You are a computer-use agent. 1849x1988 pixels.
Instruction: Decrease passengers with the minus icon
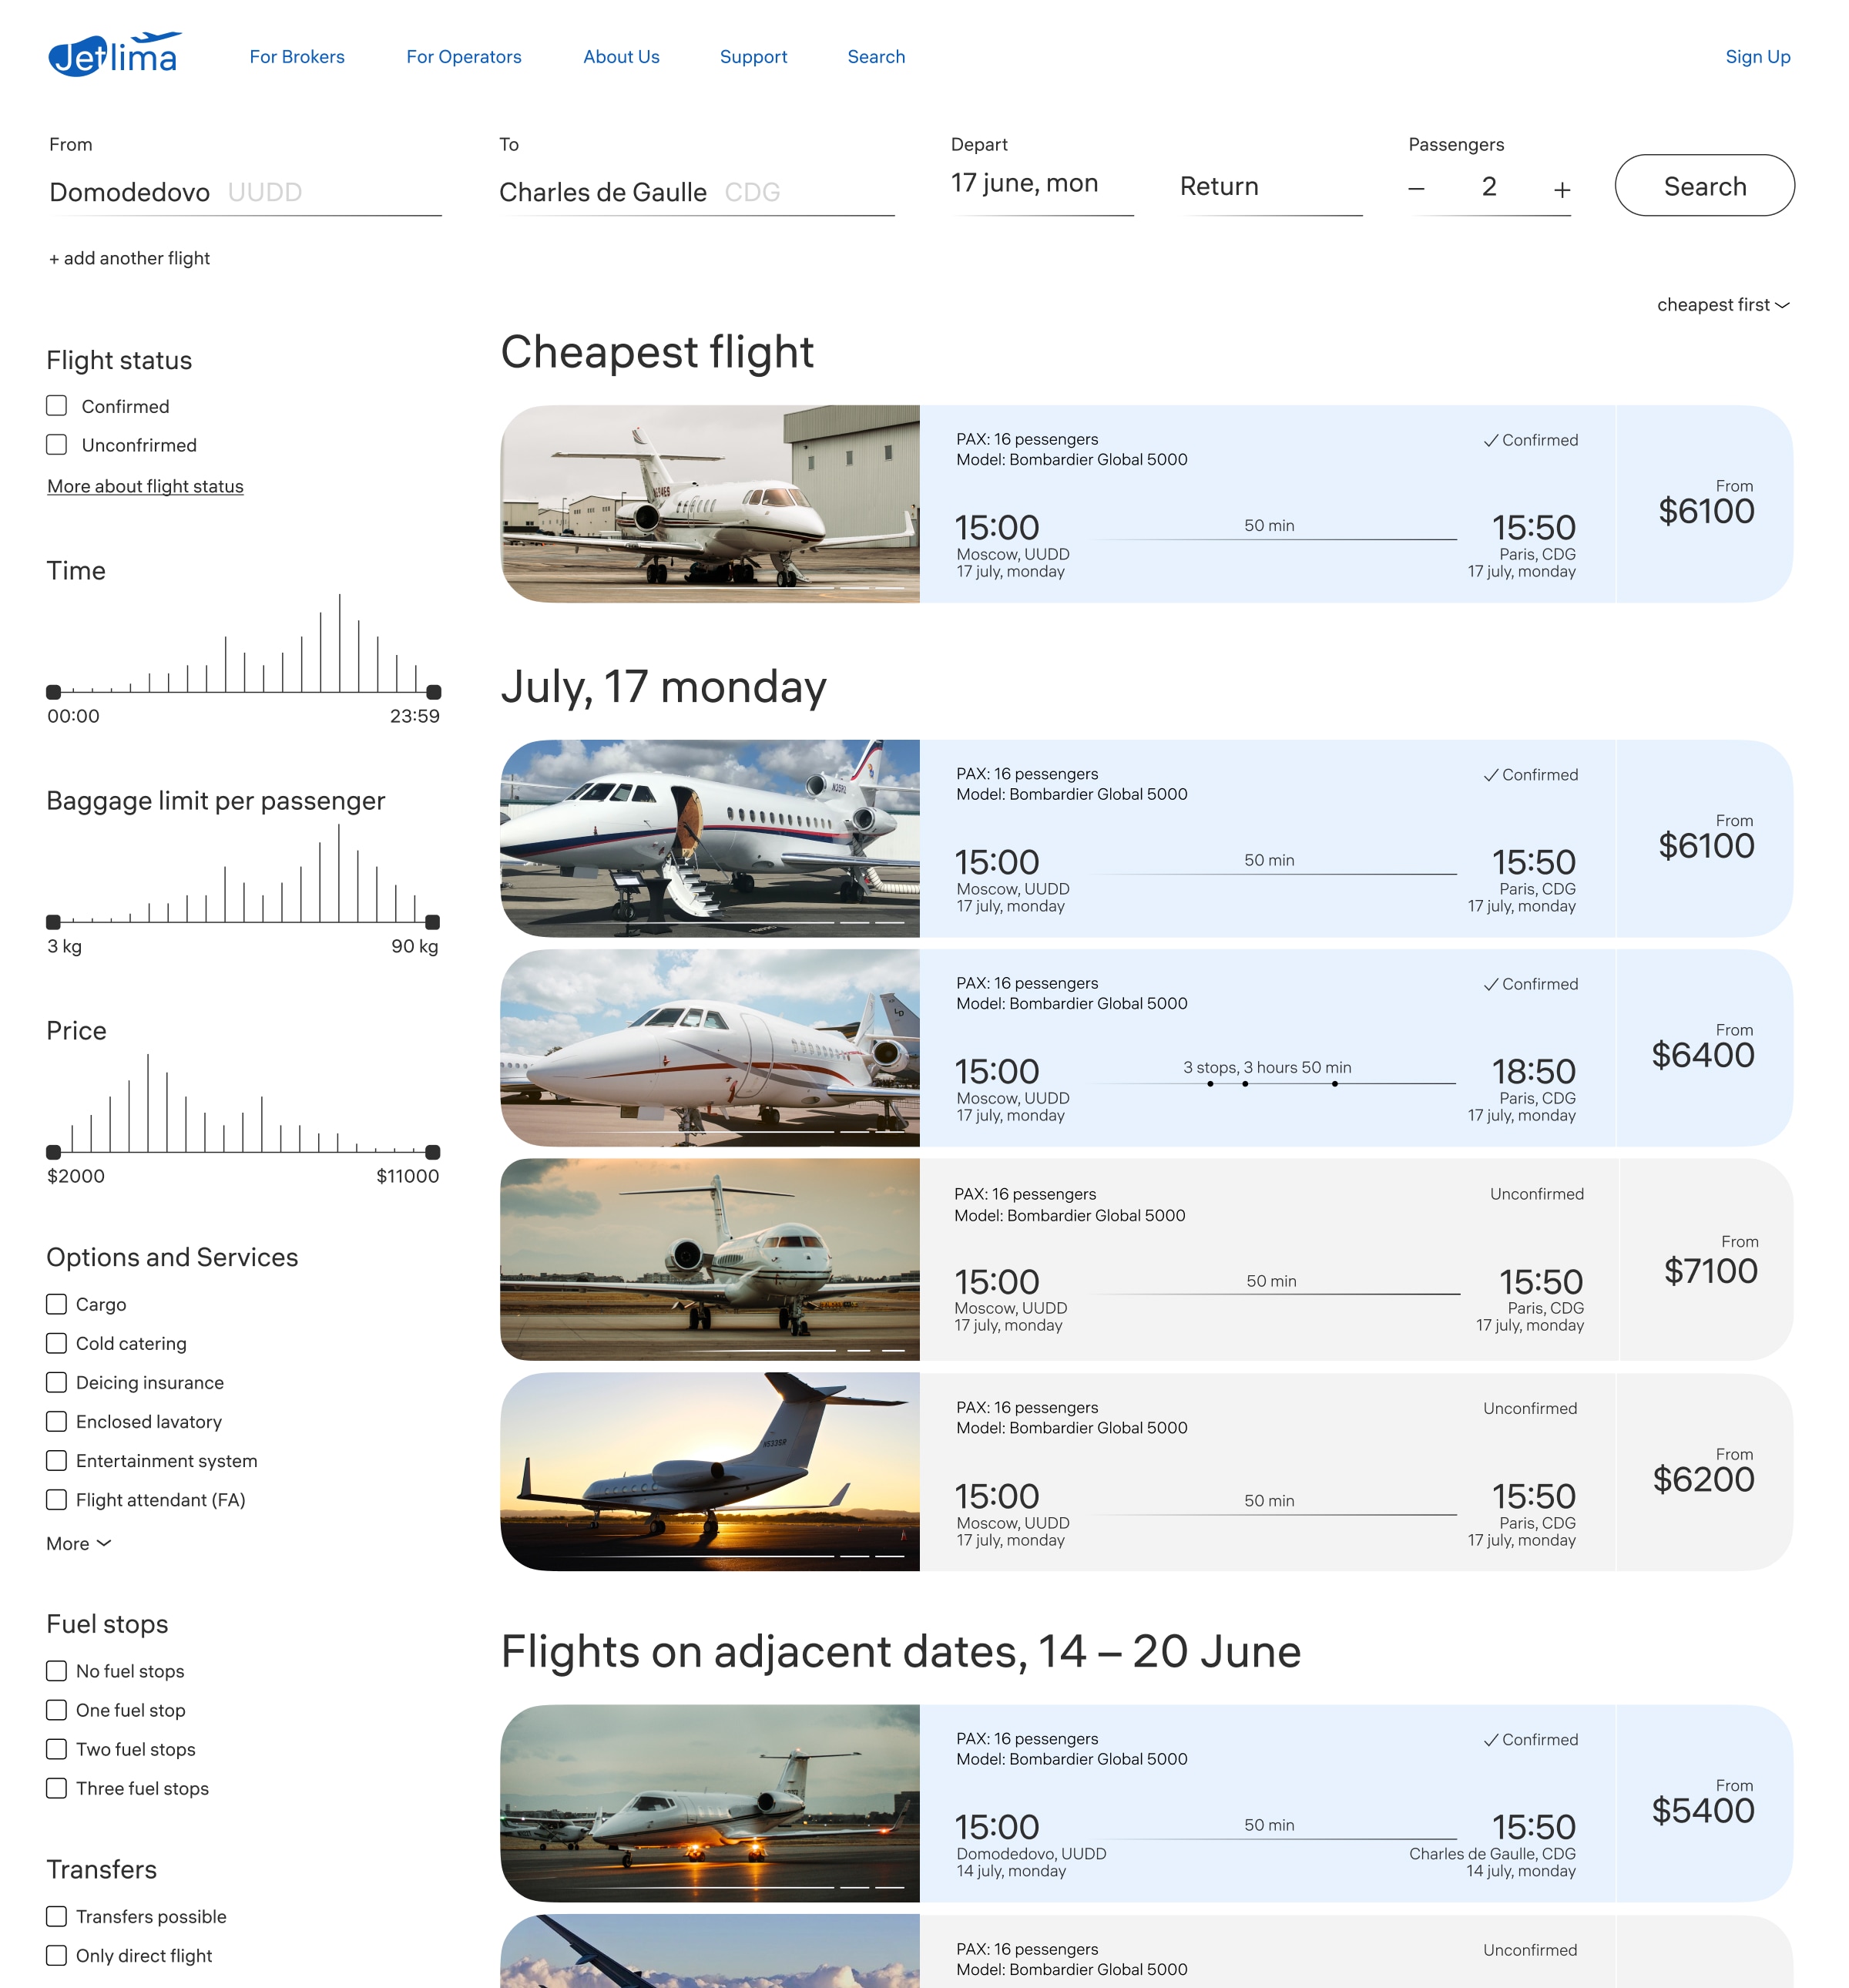click(1416, 188)
